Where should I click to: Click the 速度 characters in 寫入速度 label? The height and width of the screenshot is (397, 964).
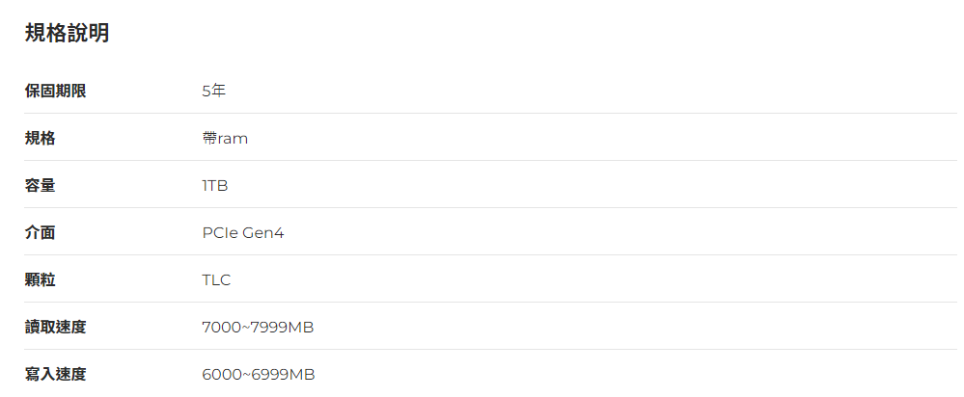[x=70, y=374]
